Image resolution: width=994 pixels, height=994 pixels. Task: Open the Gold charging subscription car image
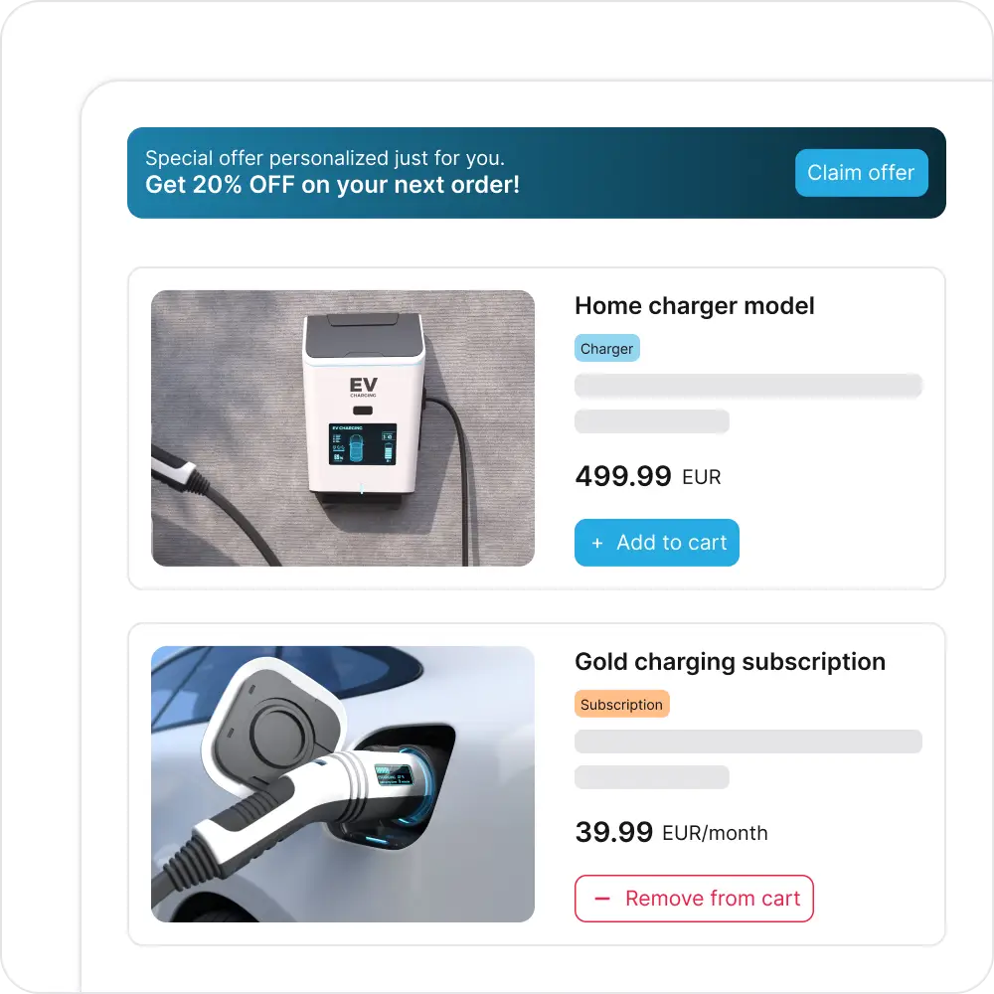pyautogui.click(x=342, y=783)
